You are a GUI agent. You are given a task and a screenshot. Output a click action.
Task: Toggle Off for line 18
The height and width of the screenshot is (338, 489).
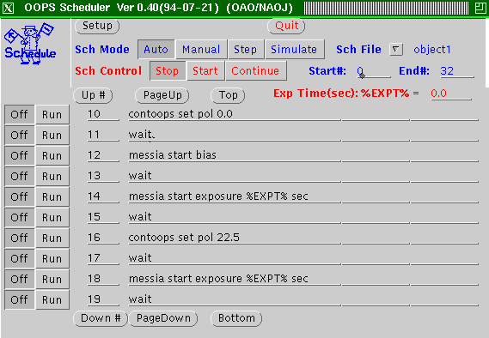pyautogui.click(x=19, y=279)
